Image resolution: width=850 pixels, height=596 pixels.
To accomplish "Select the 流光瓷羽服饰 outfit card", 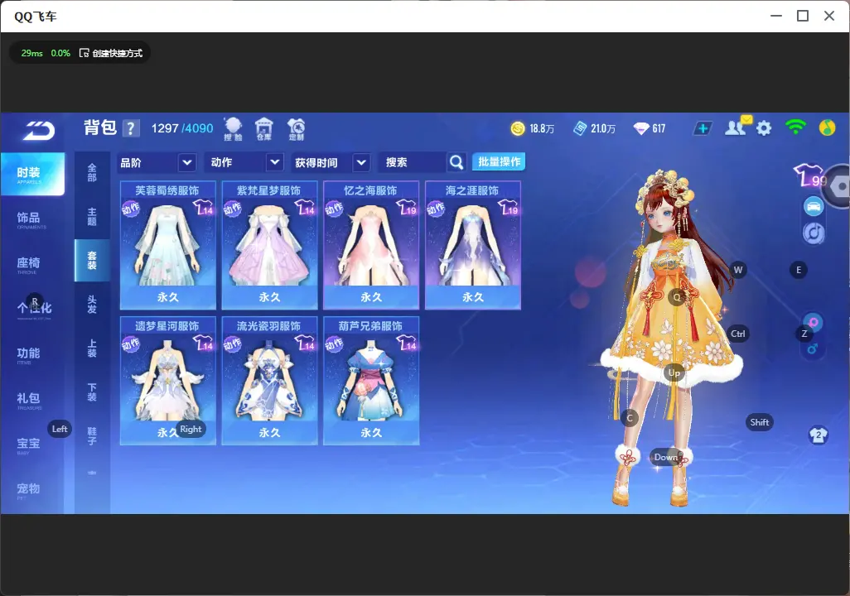I will [269, 381].
